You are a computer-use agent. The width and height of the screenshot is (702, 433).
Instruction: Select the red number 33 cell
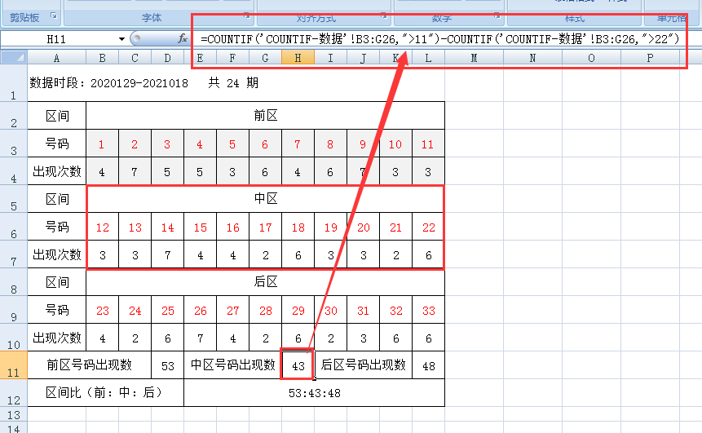(428, 310)
